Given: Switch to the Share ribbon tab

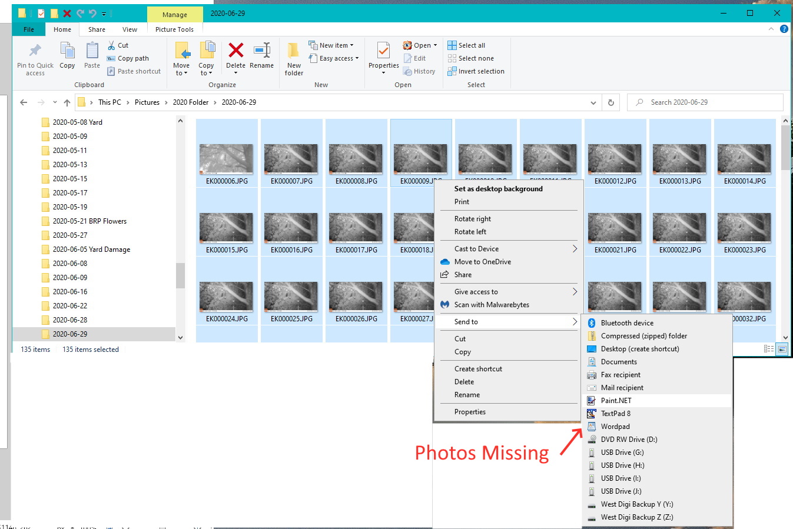Looking at the screenshot, I should click(x=96, y=29).
